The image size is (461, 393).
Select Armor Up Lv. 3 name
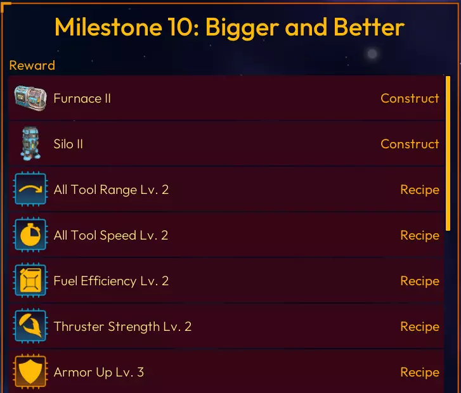98,372
